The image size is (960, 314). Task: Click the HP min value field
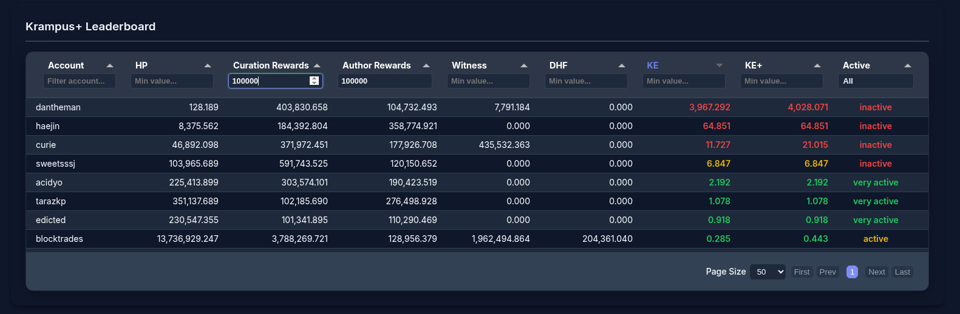coord(172,81)
